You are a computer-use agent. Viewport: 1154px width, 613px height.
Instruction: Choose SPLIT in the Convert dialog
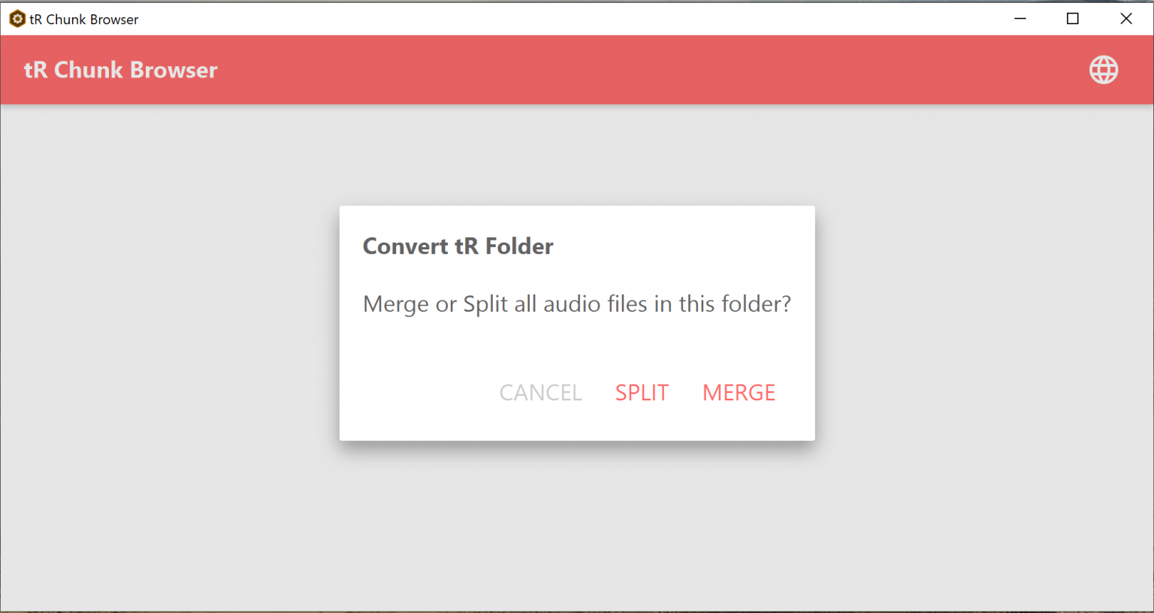coord(642,392)
